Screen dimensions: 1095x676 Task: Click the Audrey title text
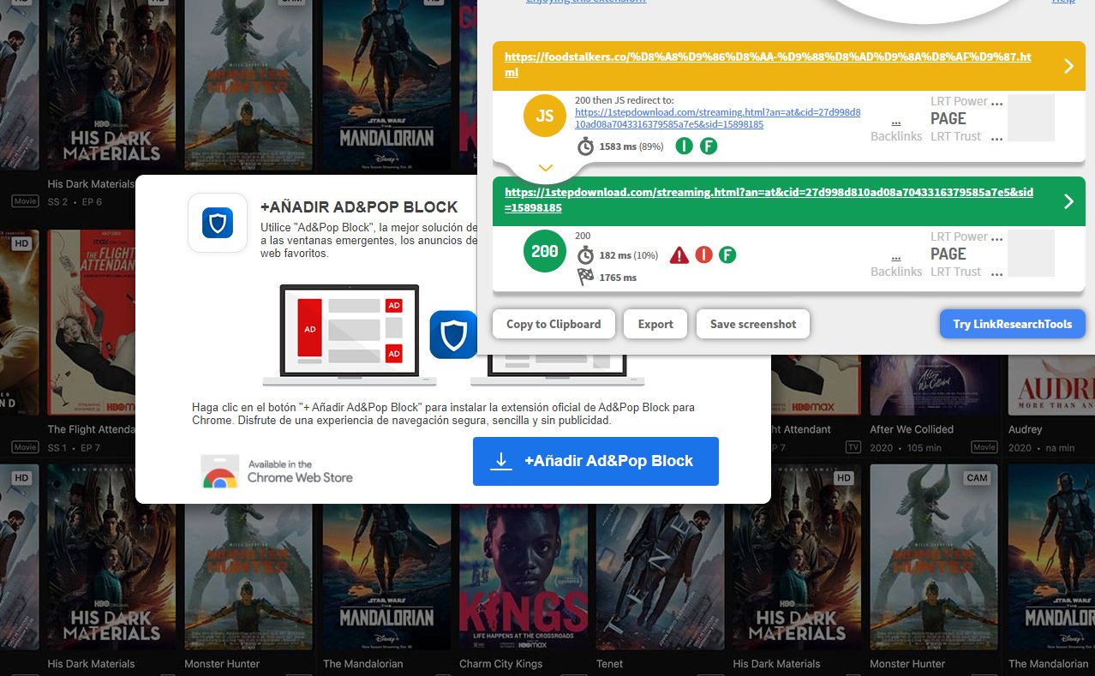coord(1026,429)
